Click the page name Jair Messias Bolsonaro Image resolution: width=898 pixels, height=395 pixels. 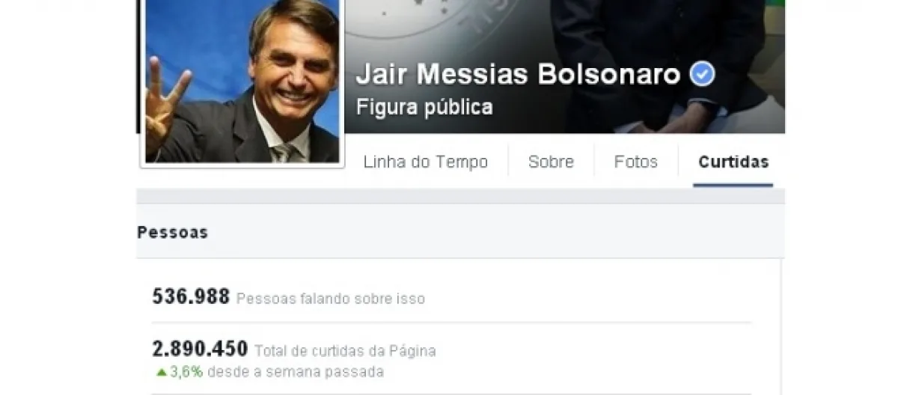[x=518, y=75]
